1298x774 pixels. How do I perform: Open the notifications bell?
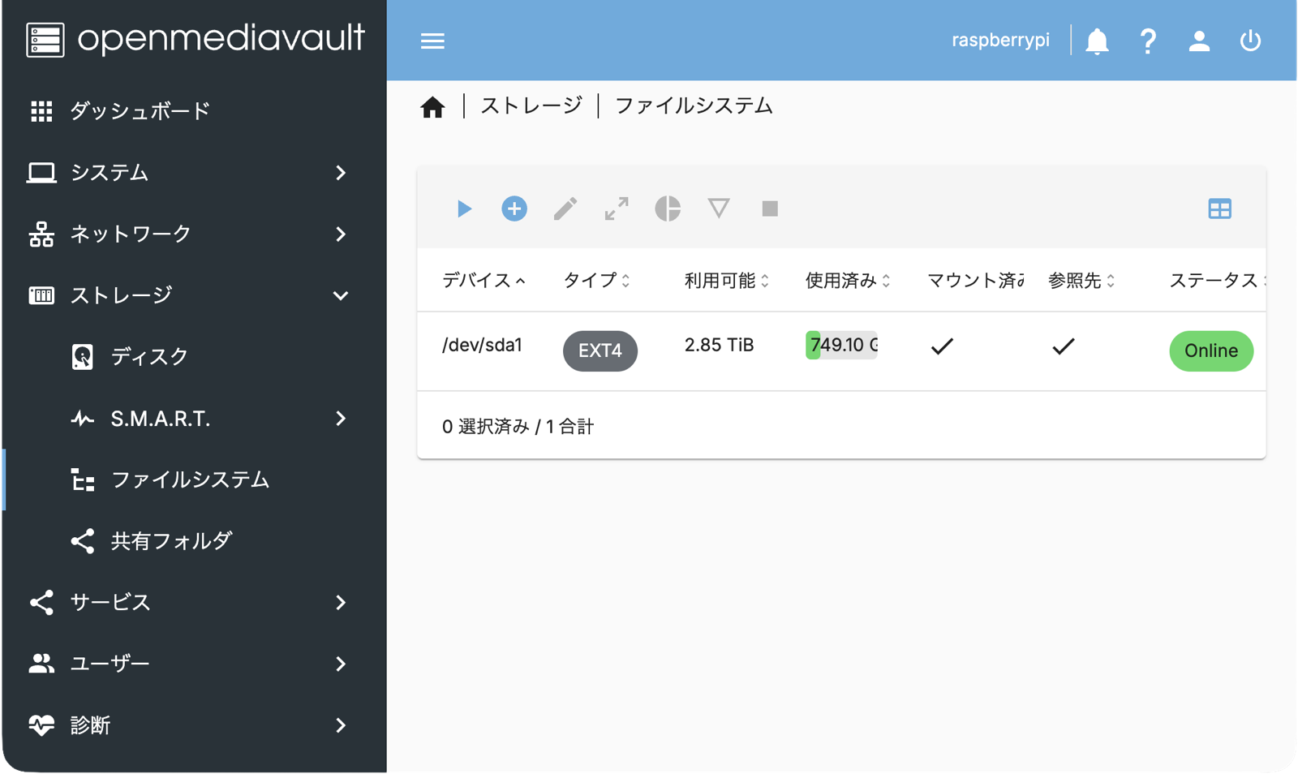pos(1097,41)
